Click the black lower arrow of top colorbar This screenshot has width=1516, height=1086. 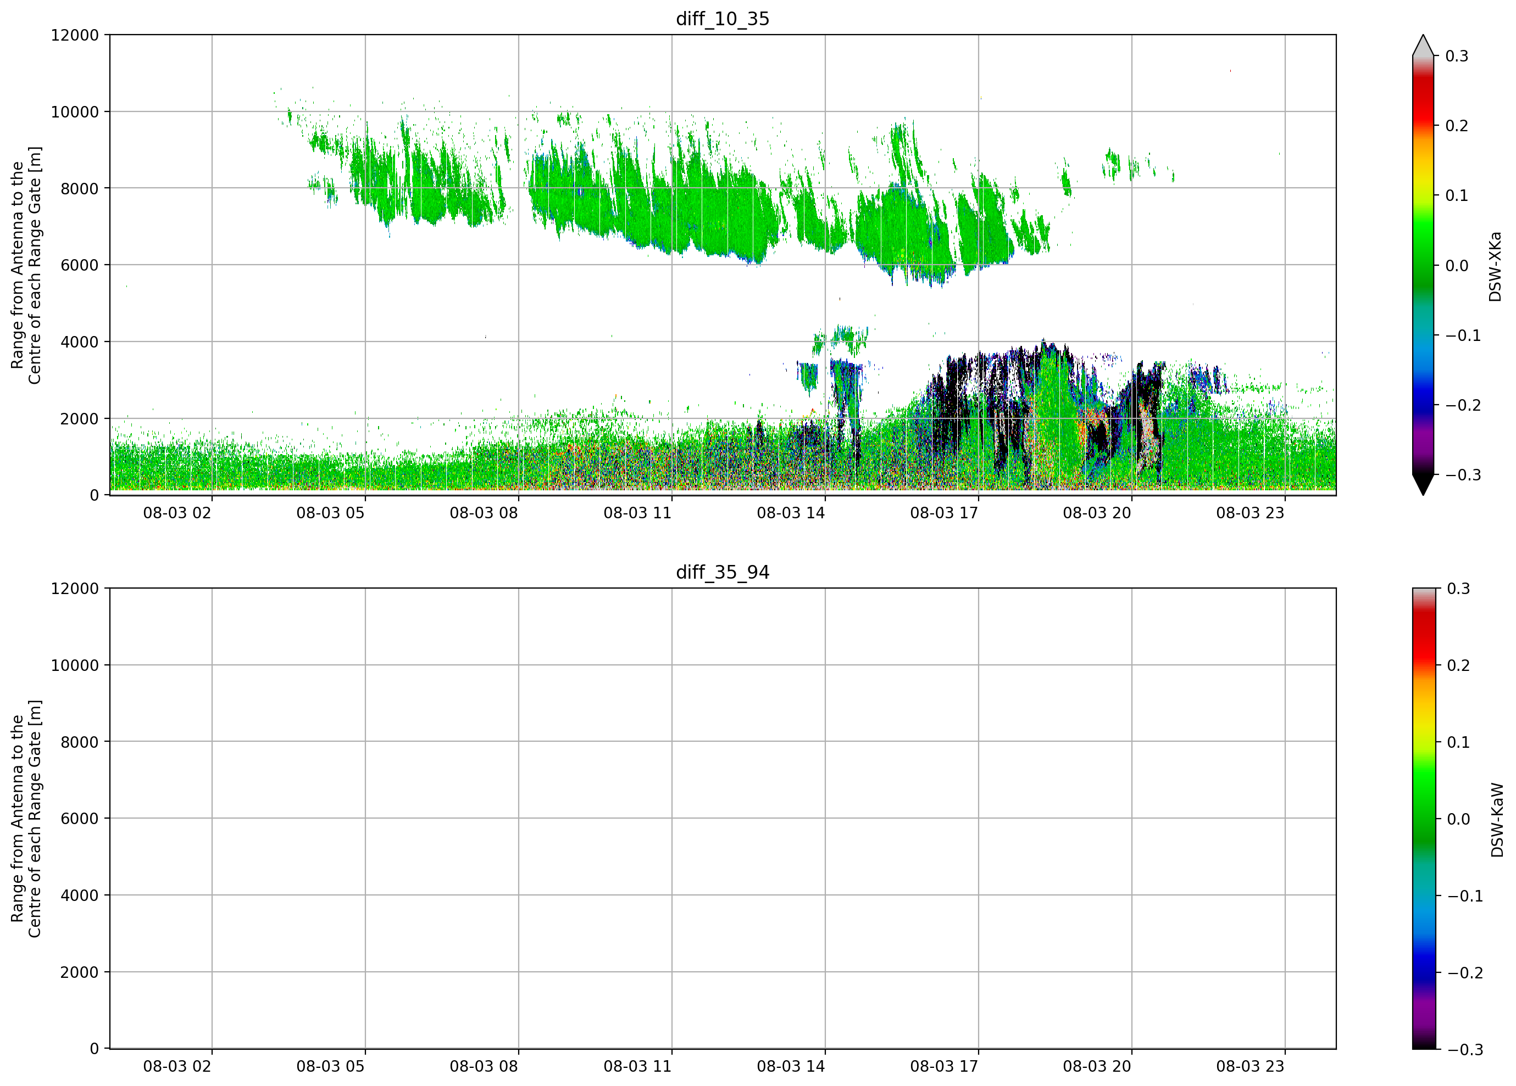[x=1423, y=485]
